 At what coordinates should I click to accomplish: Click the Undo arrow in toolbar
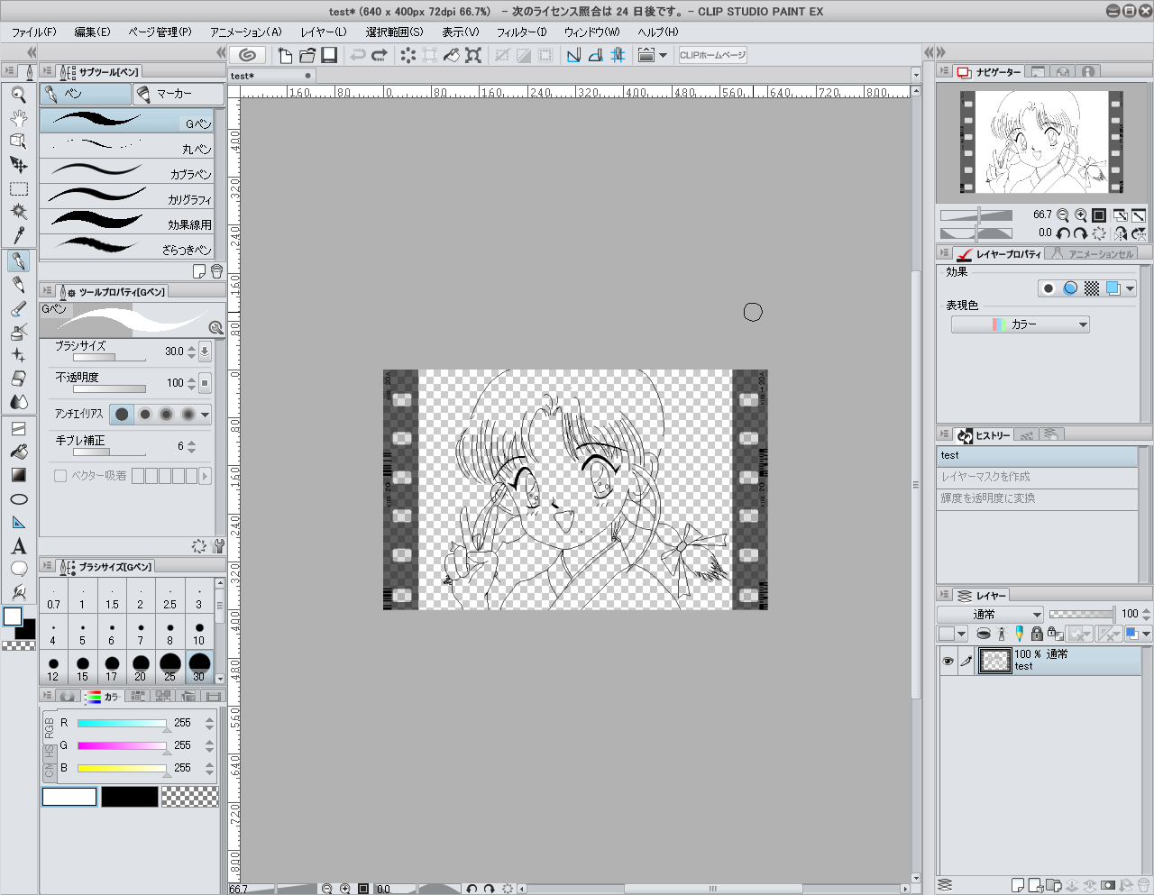358,55
